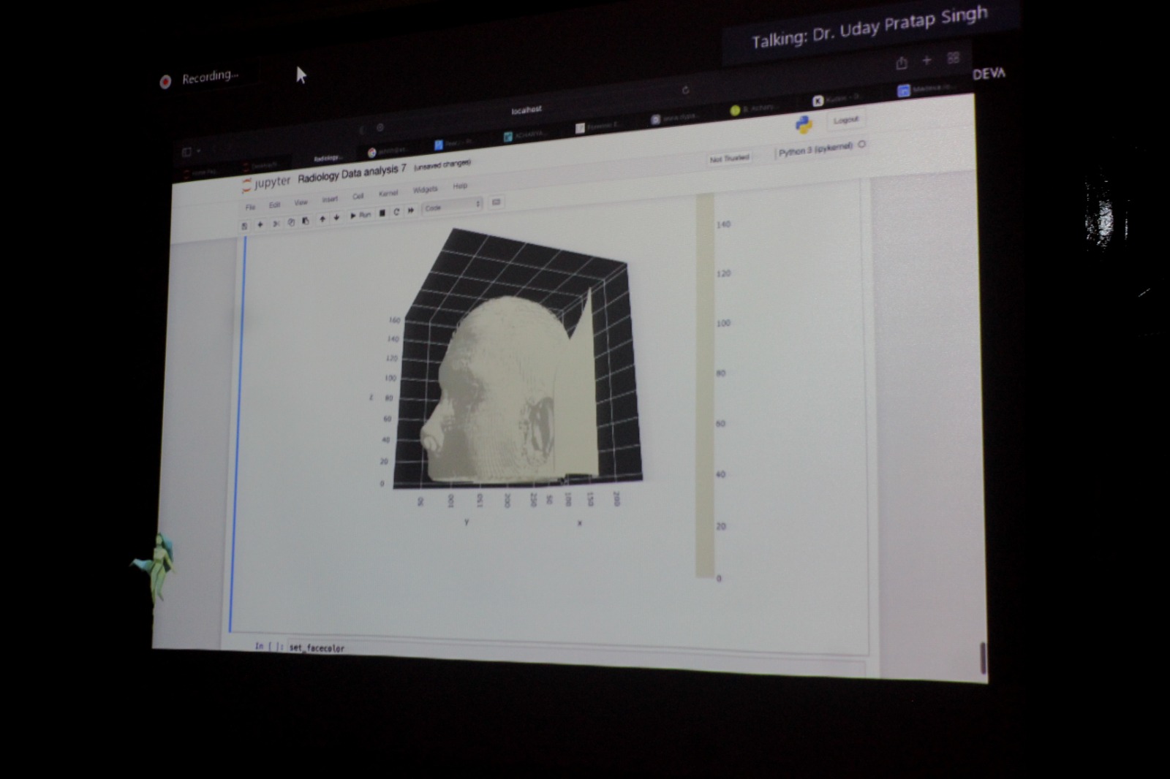Click the Logout button
Image resolution: width=1170 pixels, height=779 pixels.
tap(846, 120)
